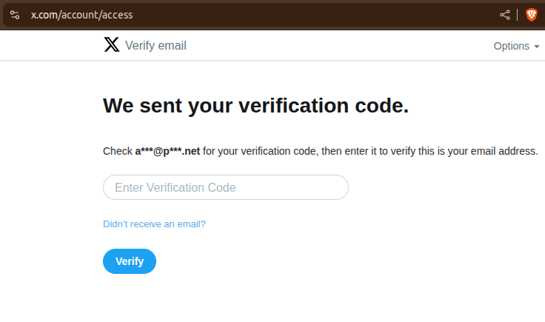
Task: Click the X logo in page header
Action: 111,45
